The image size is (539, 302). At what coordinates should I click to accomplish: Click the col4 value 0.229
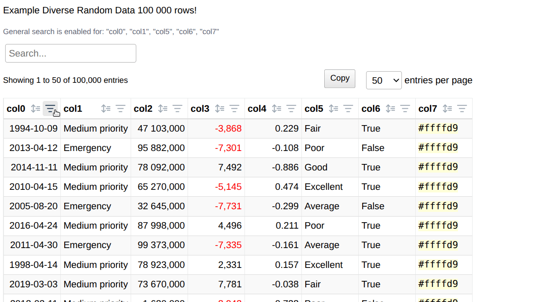pyautogui.click(x=287, y=128)
